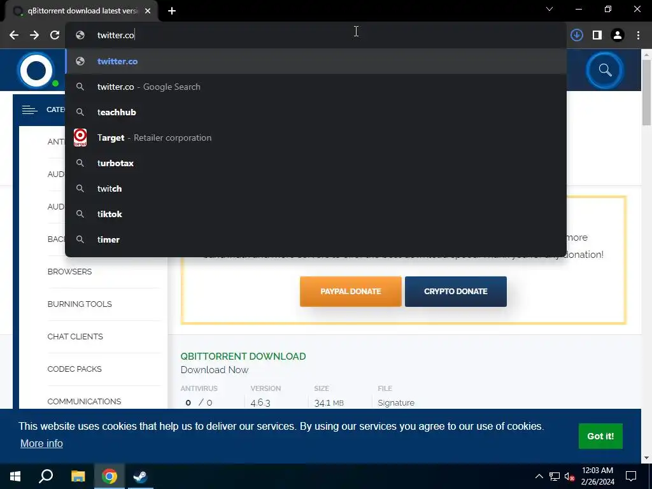Click the size value 34.1 MB
This screenshot has width=652, height=489.
pos(329,402)
